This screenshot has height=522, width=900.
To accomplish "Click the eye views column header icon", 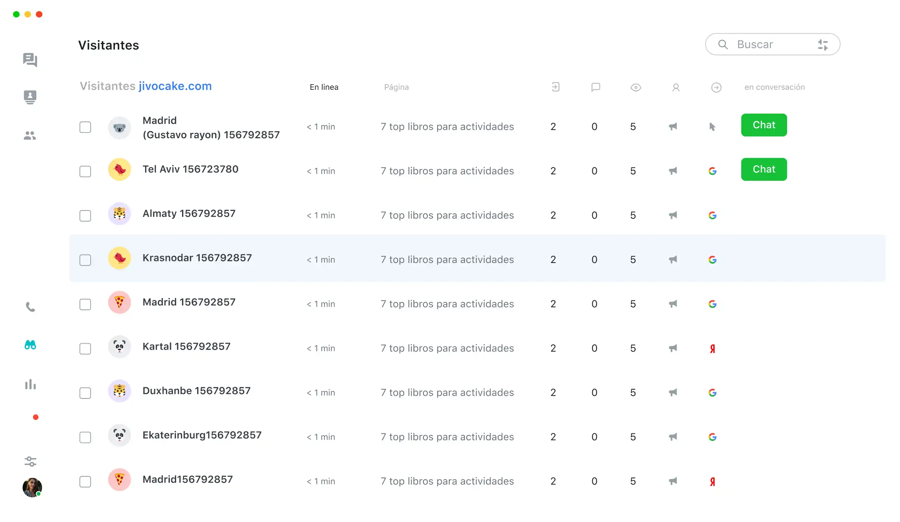I will [x=636, y=87].
